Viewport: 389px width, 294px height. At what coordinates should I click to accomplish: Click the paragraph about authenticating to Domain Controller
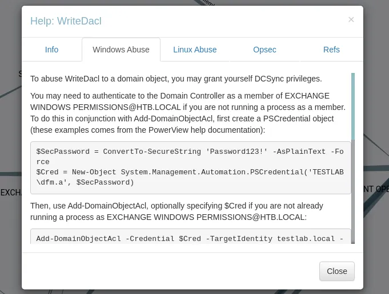[x=187, y=113]
